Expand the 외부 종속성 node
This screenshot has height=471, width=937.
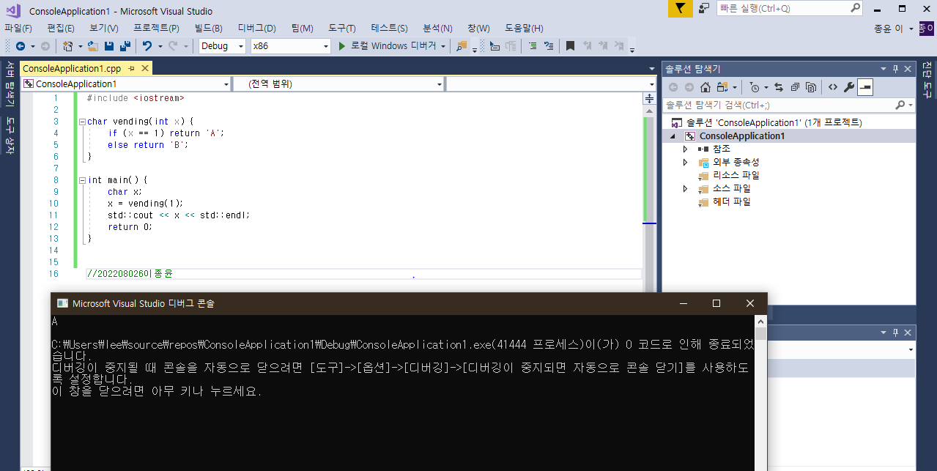[x=685, y=162]
